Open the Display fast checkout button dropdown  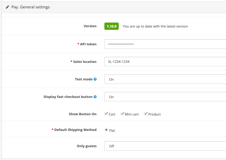[165, 97]
